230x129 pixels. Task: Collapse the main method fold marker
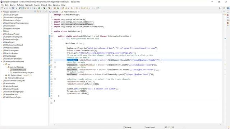[x=53, y=36]
